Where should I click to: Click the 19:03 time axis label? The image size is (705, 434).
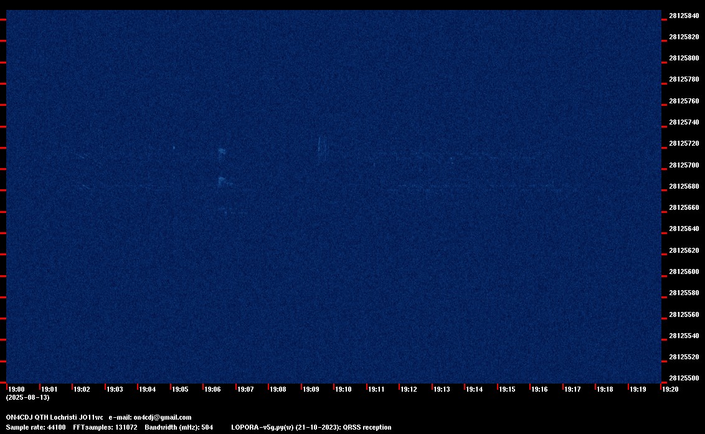115,389
